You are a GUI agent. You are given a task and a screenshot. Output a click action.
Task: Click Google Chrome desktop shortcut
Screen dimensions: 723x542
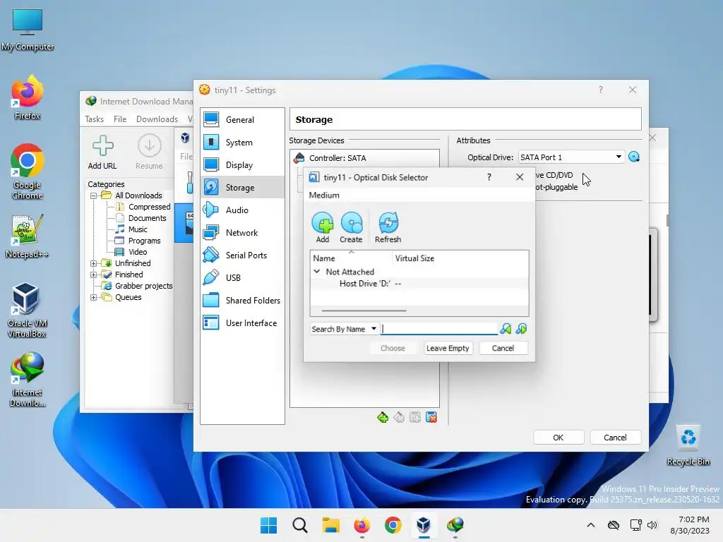tap(28, 171)
